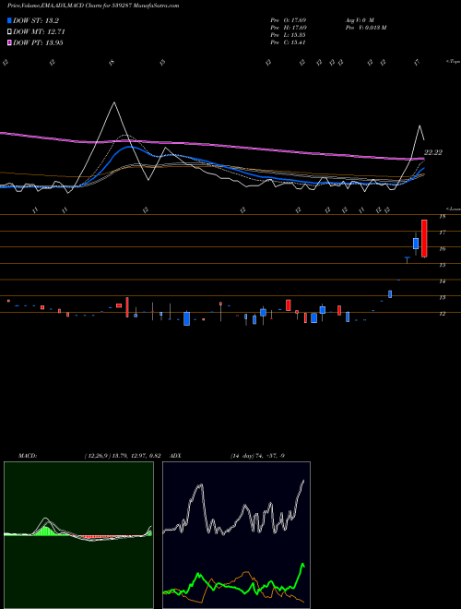
Task: Click the magenta DOW PT legend swatch
Action: (9, 42)
